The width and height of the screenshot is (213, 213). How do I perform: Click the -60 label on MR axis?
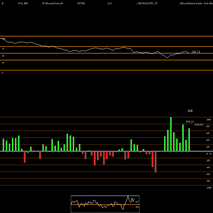pos(208,174)
